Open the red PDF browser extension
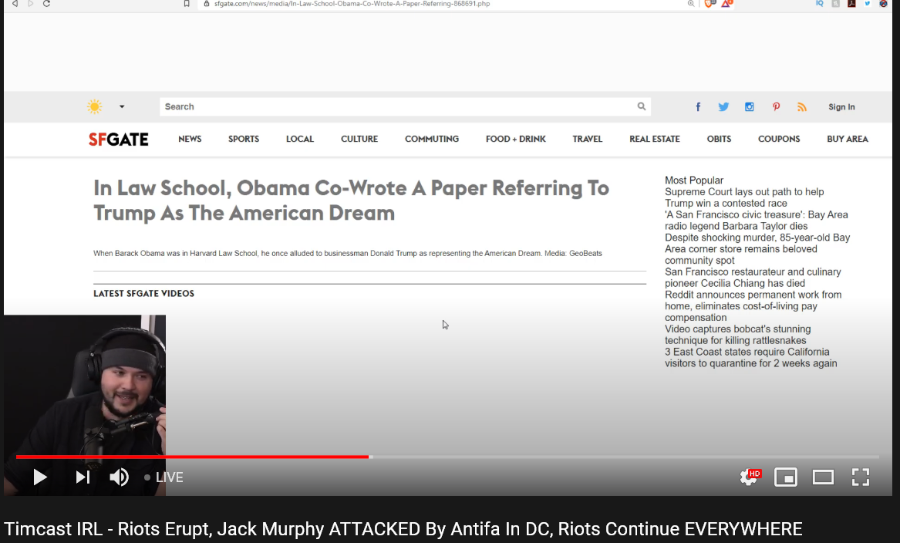 [851, 3]
